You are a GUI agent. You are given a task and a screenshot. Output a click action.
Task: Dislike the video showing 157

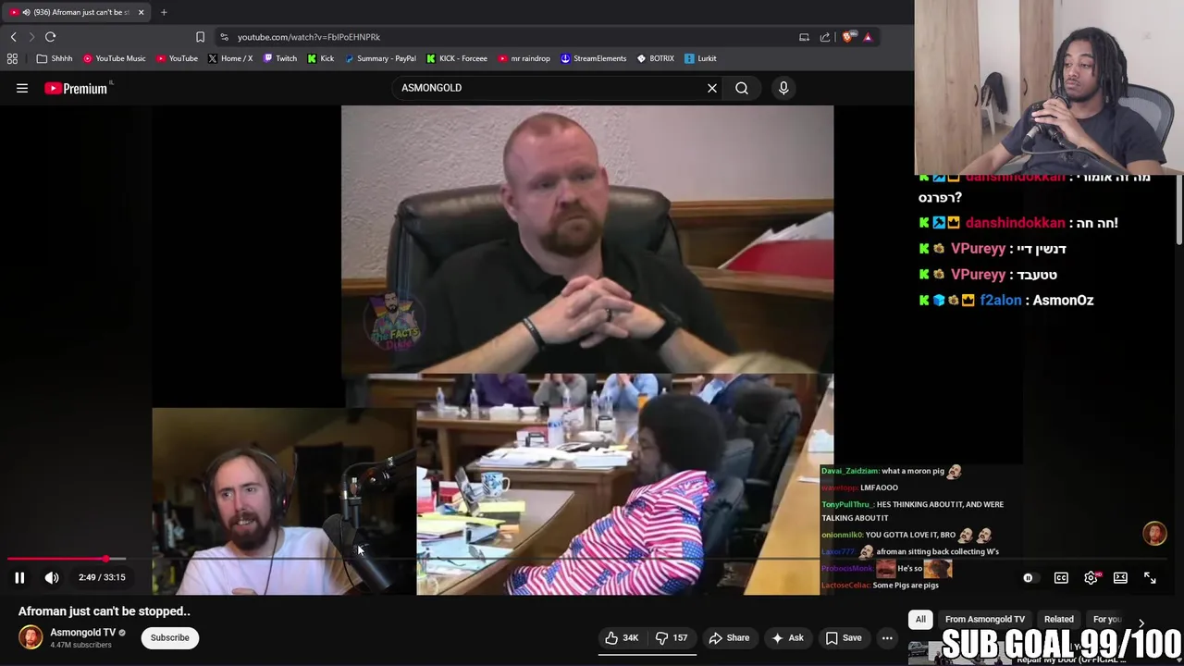(x=672, y=637)
